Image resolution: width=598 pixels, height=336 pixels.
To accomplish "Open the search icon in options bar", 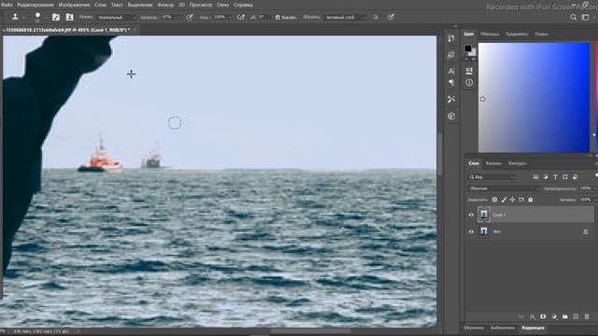I will (573, 18).
